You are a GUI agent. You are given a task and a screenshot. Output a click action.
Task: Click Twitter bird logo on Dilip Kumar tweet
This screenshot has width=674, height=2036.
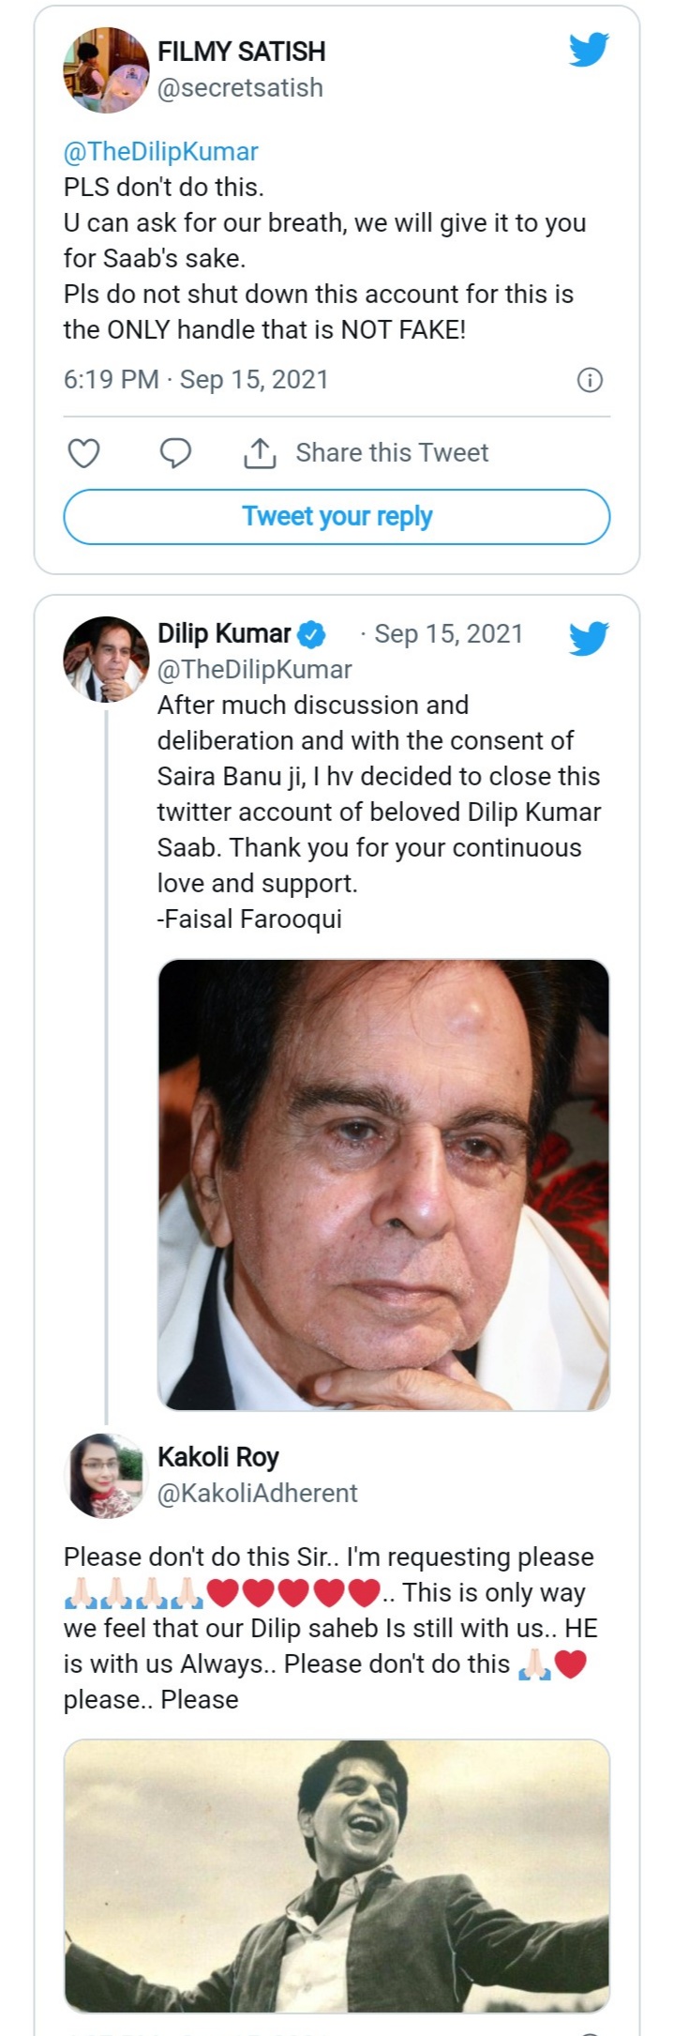pos(589,639)
